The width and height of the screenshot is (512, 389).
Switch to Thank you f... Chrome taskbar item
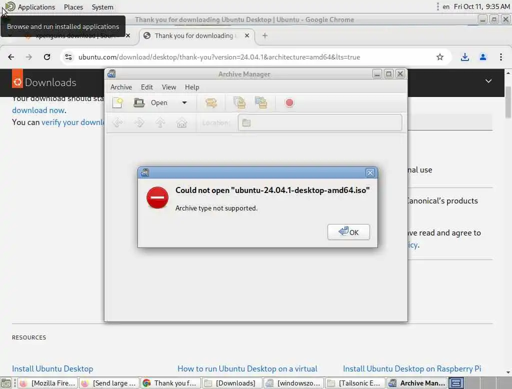tap(170, 383)
